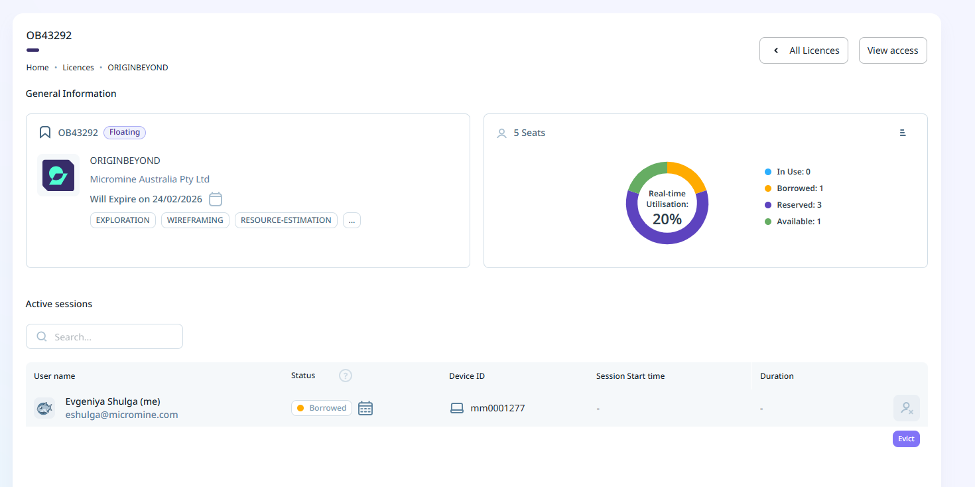Click the Status help question mark icon
This screenshot has width=975, height=487.
[x=346, y=376]
